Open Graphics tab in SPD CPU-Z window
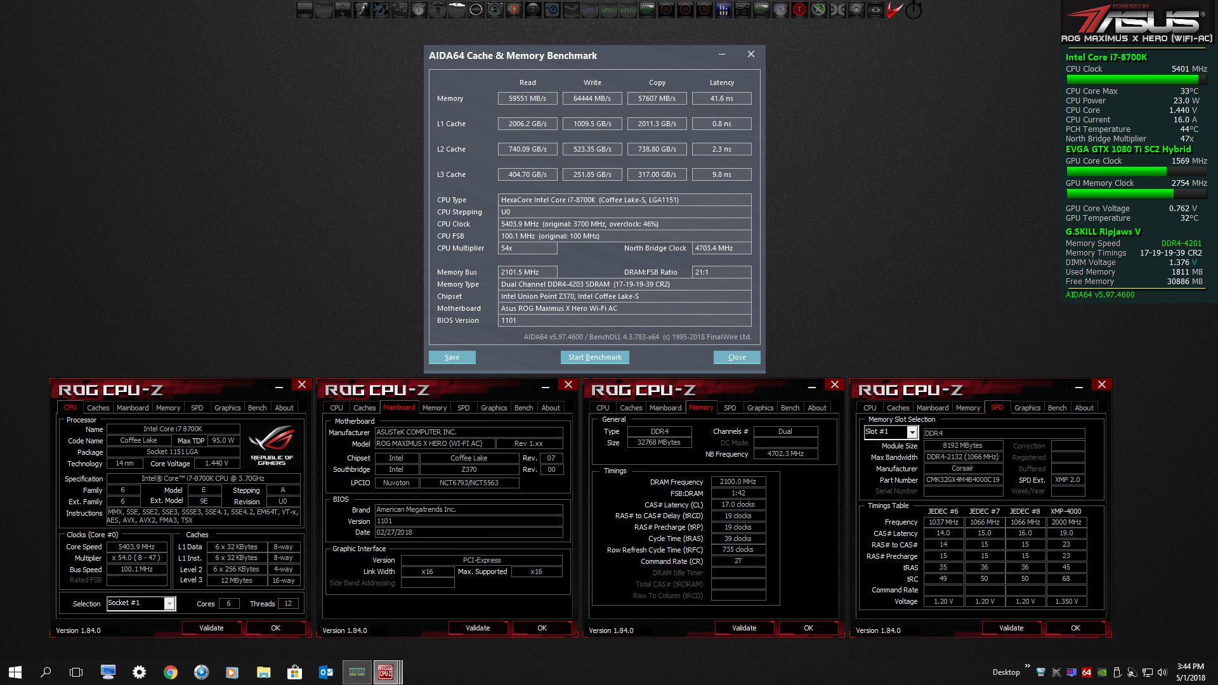Image resolution: width=1218 pixels, height=685 pixels. [x=1027, y=408]
